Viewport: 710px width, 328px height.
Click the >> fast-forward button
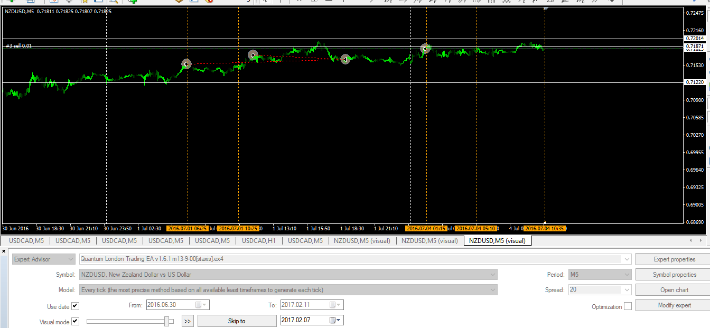click(x=188, y=321)
